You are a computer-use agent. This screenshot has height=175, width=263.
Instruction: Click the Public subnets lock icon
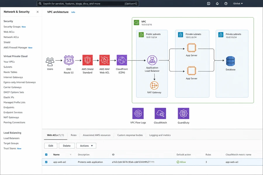point(141,35)
